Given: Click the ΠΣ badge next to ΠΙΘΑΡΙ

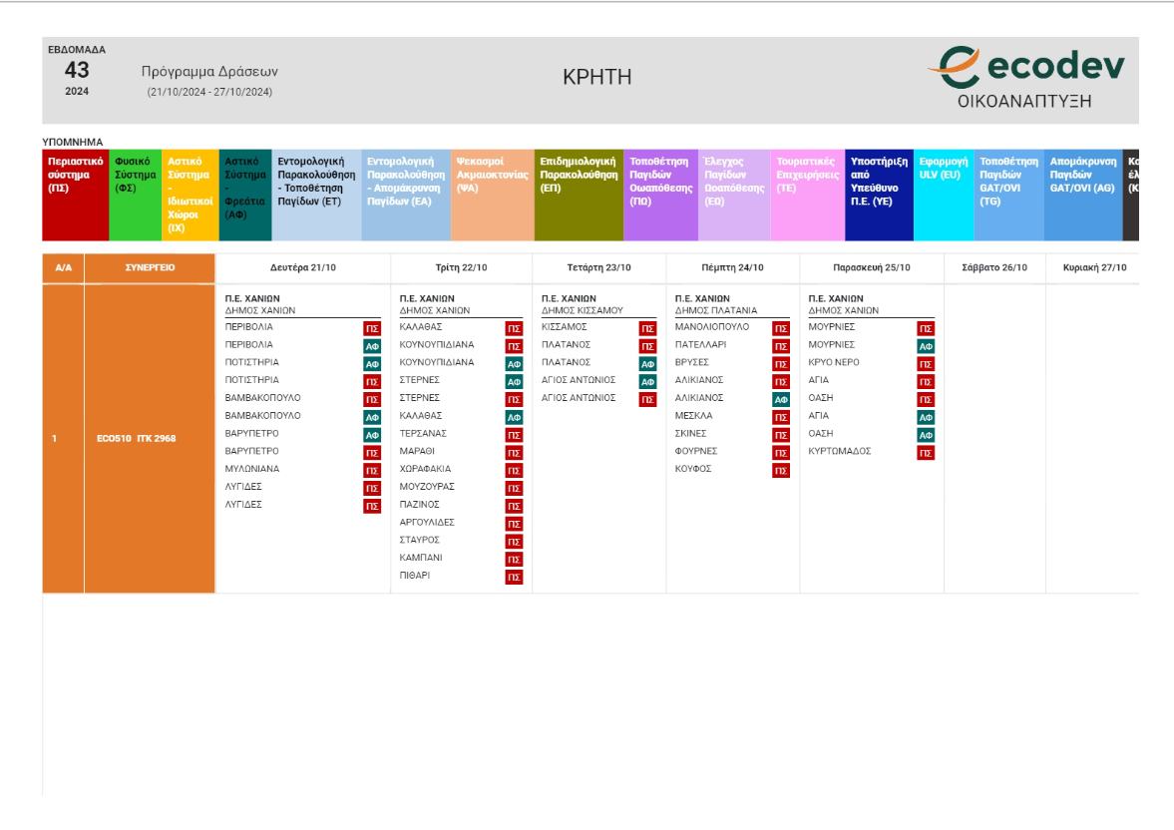Looking at the screenshot, I should [514, 577].
